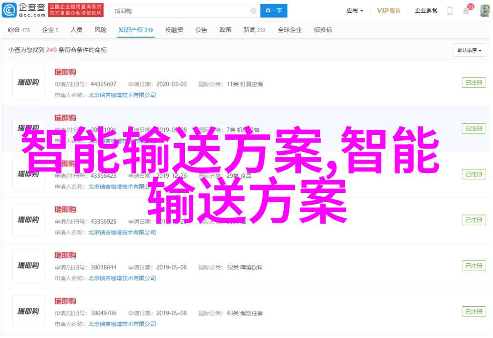
Task: Open 瑞即购 title of 11类 灯具空调 entry
Action: [65, 72]
